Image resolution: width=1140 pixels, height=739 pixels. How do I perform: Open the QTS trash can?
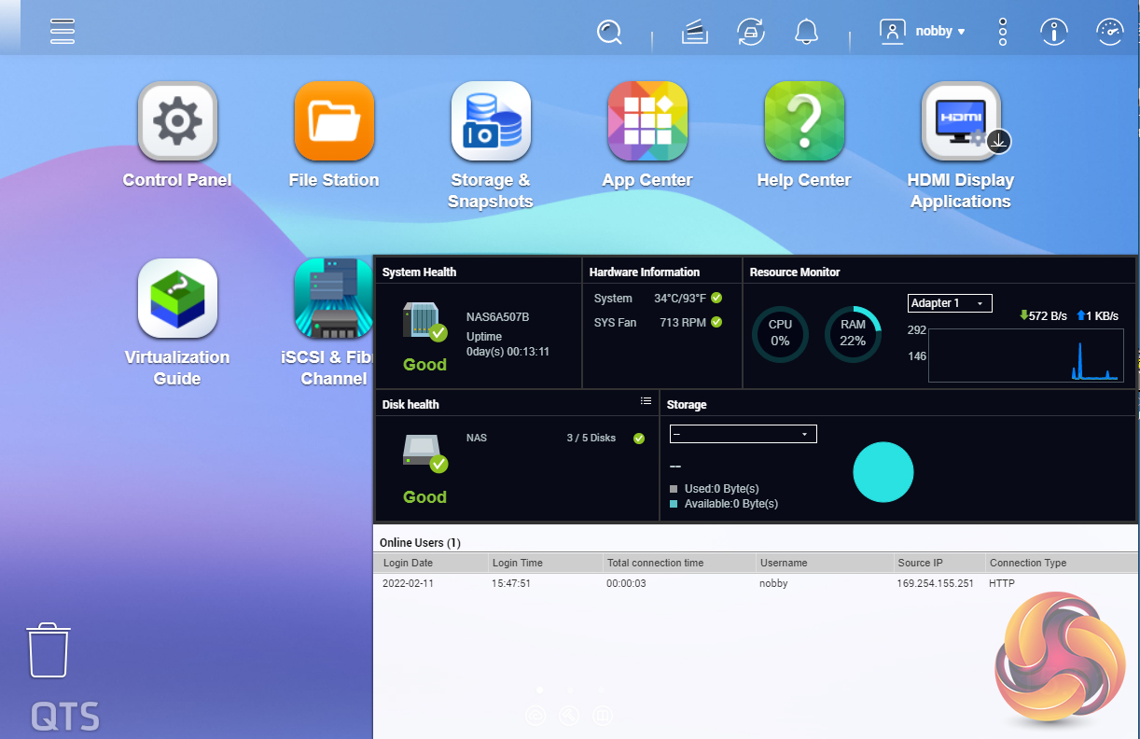[x=49, y=650]
